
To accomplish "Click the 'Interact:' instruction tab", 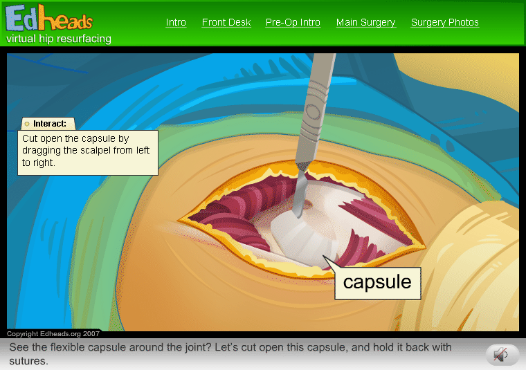I will 48,124.
